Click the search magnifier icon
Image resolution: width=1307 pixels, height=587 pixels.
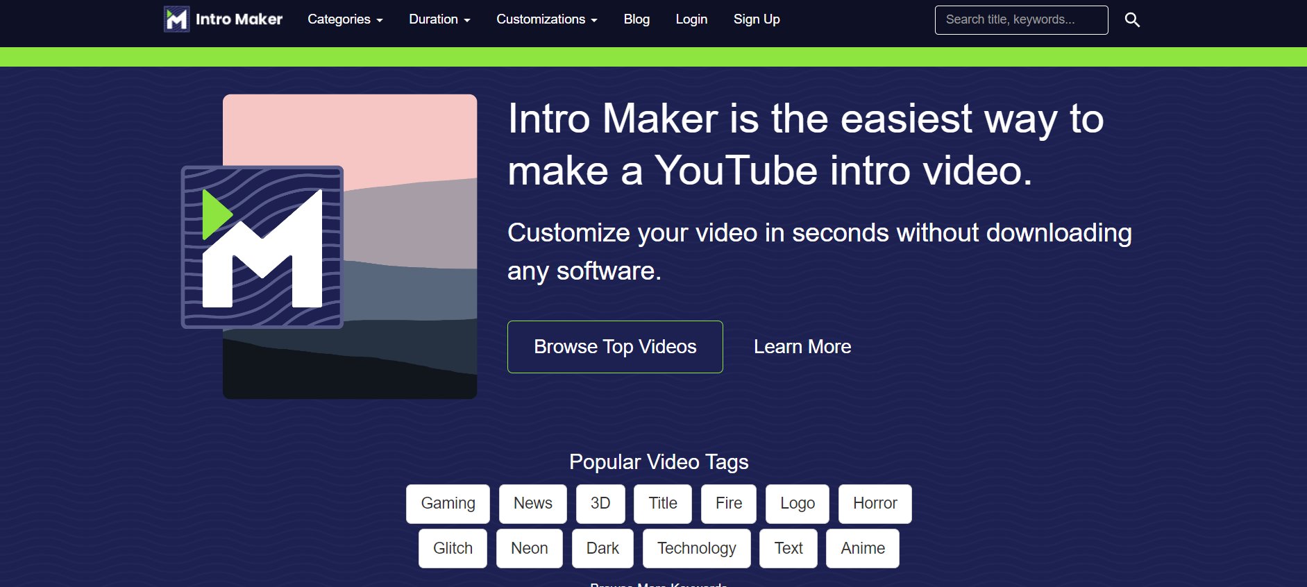pos(1132,20)
